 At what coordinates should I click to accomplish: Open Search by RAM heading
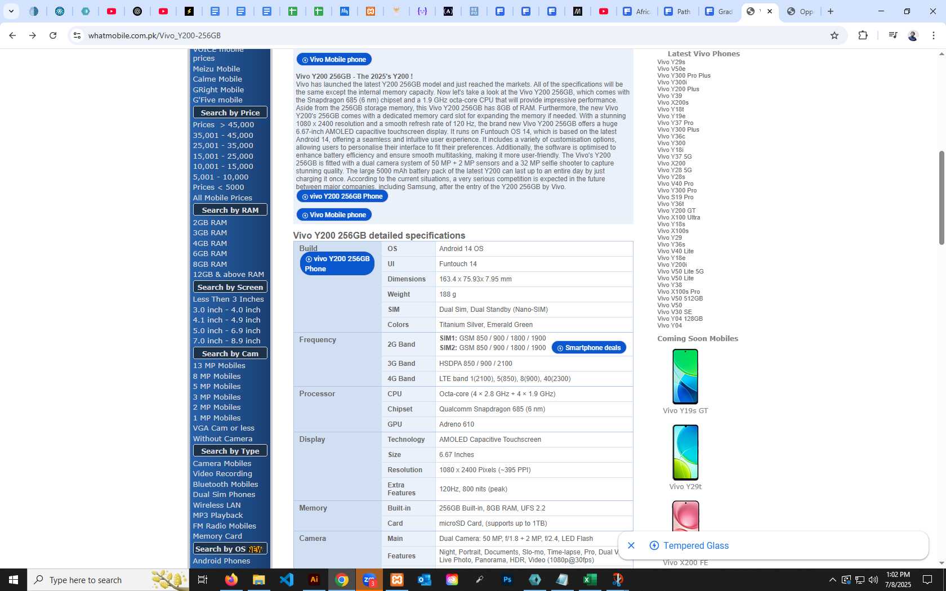230,210
